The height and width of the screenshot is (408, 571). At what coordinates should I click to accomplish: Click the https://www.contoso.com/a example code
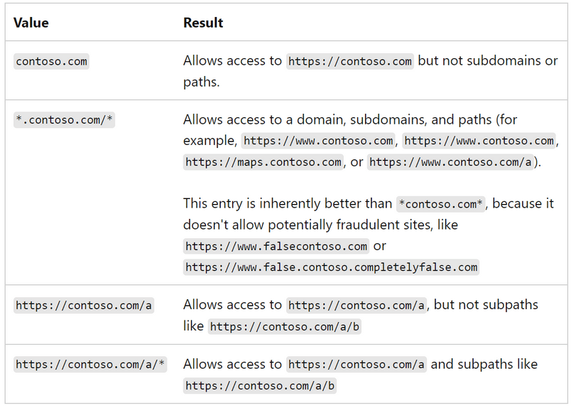pyautogui.click(x=450, y=162)
